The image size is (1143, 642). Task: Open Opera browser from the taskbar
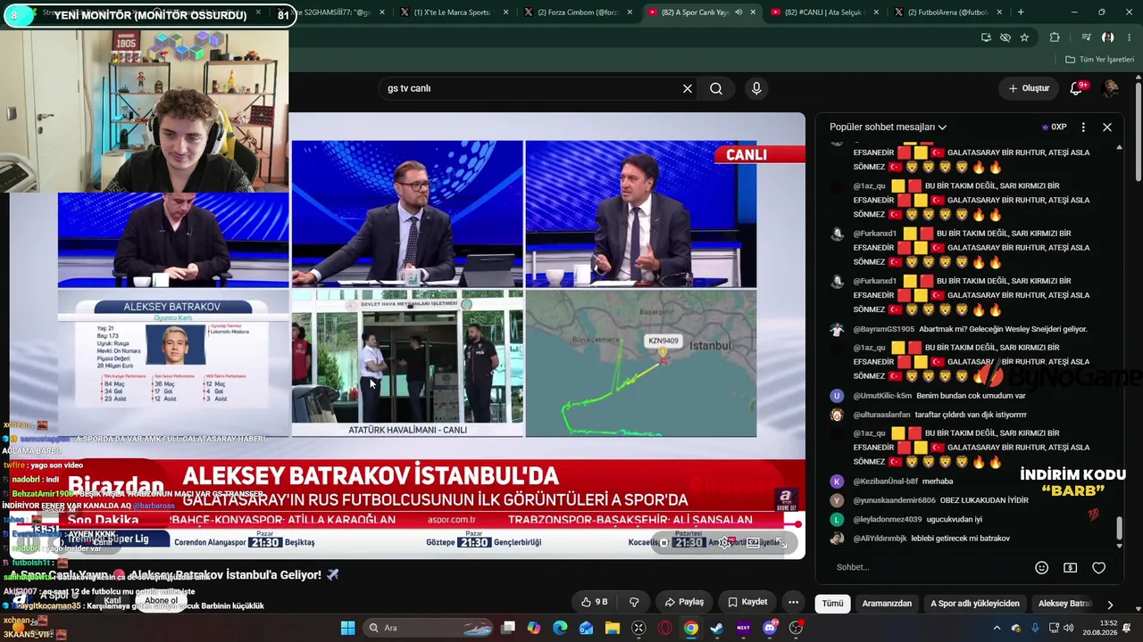[664, 628]
